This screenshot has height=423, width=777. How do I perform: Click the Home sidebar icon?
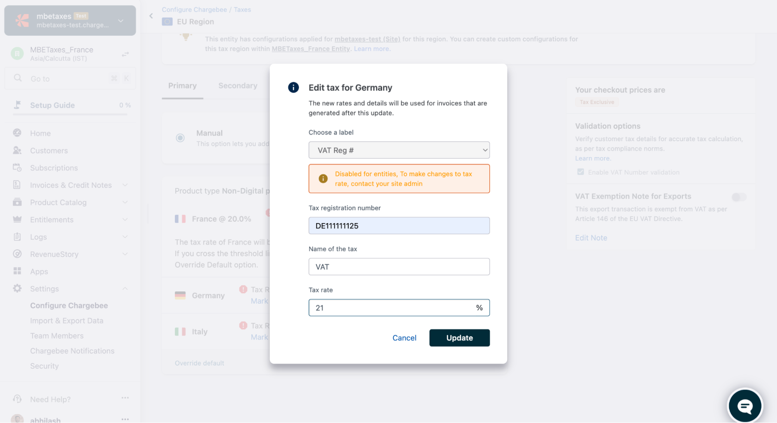click(17, 133)
